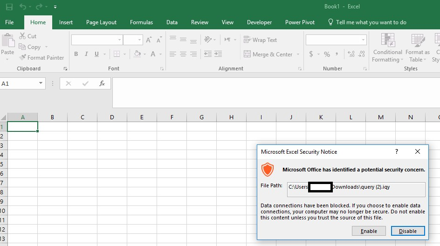Image resolution: width=440 pixels, height=246 pixels.
Task: Switch to the Insert tab
Action: [x=66, y=22]
